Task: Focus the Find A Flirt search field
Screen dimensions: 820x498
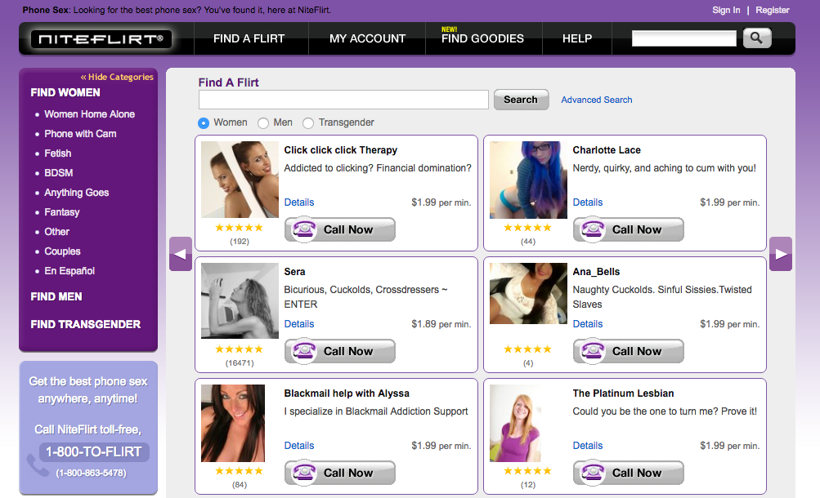Action: (343, 99)
